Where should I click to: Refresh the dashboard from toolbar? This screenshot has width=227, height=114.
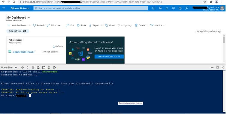tap(39, 25)
